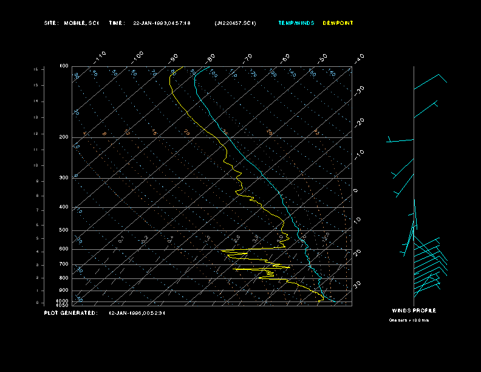Click the 500 pressure level label
The image size is (481, 372).
click(x=64, y=230)
